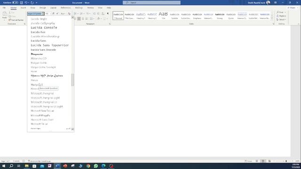
Task: Click font list scroll-down arrow
Action: click(x=73, y=129)
